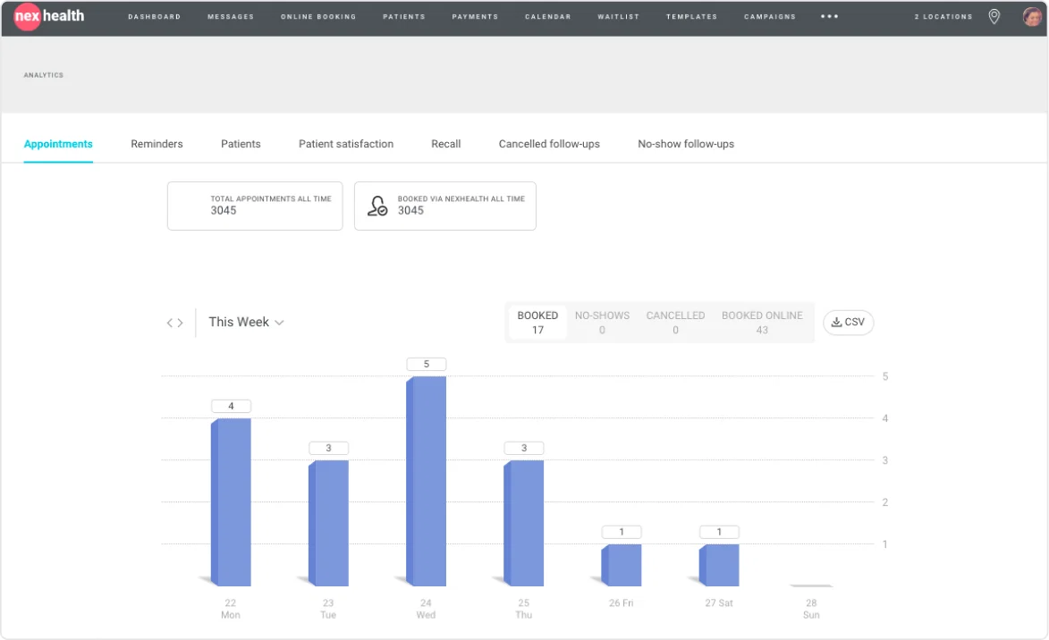Open Online Booking in top navigation
This screenshot has height=640, width=1049.
click(x=317, y=17)
